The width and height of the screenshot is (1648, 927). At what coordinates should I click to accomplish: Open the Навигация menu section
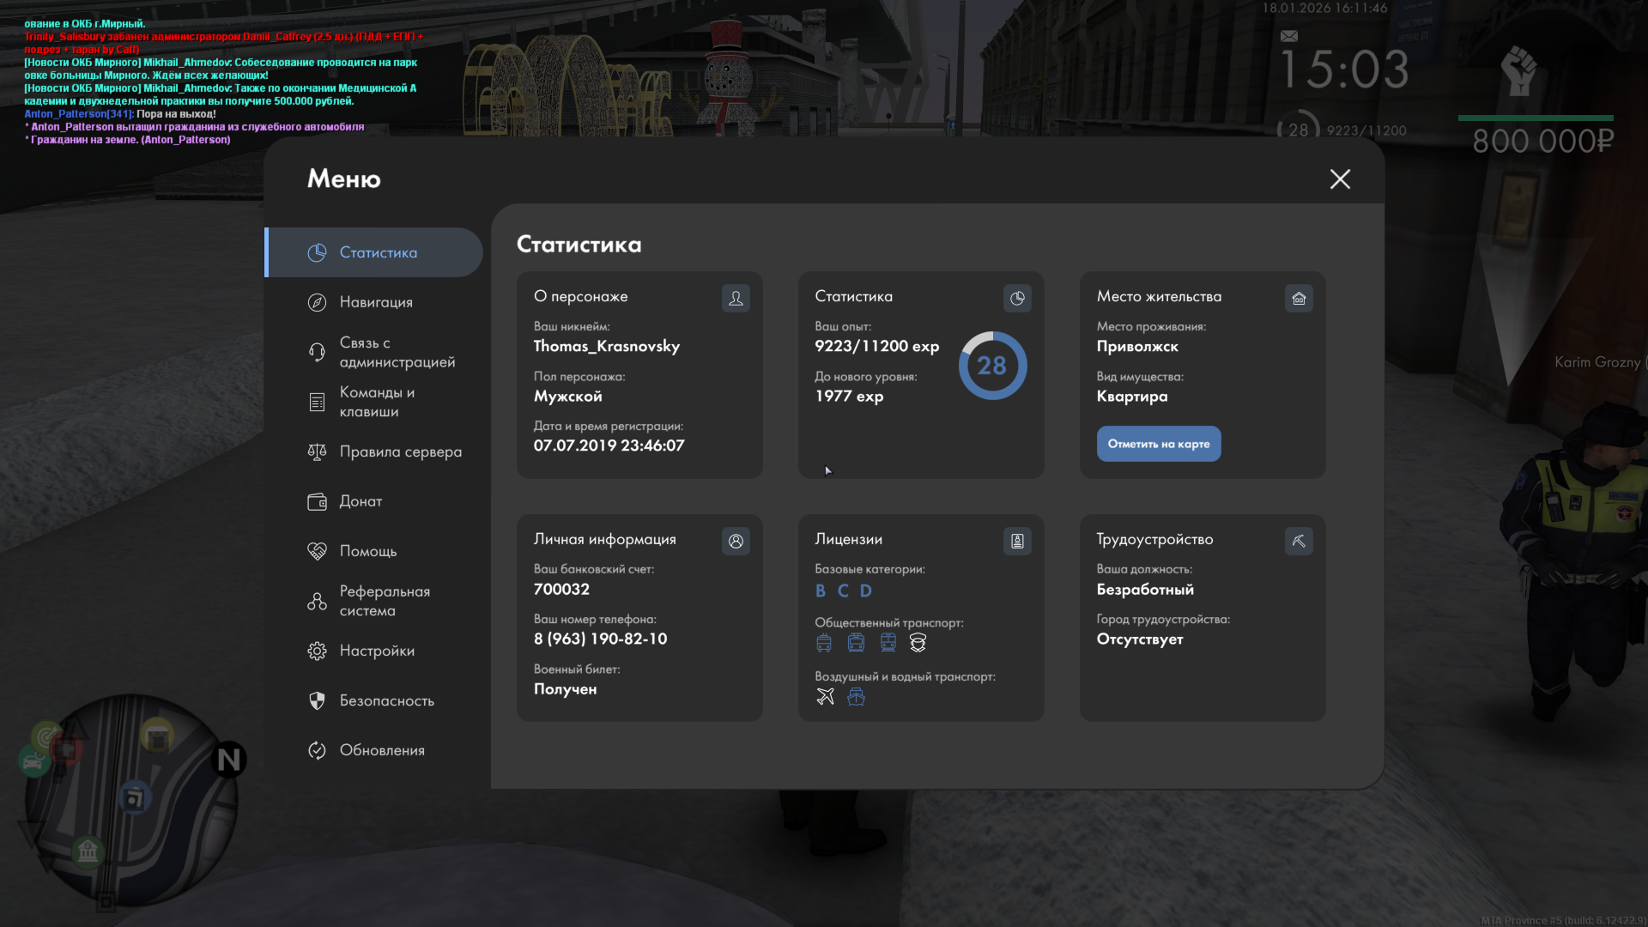pos(375,302)
